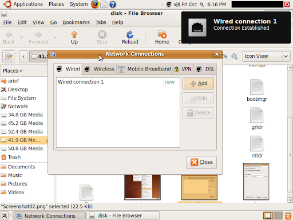Open arief home in Places sidebar
Image resolution: width=293 pixels, height=220 pixels.
(x=23, y=81)
